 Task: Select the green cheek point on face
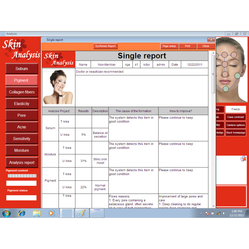click(237, 76)
